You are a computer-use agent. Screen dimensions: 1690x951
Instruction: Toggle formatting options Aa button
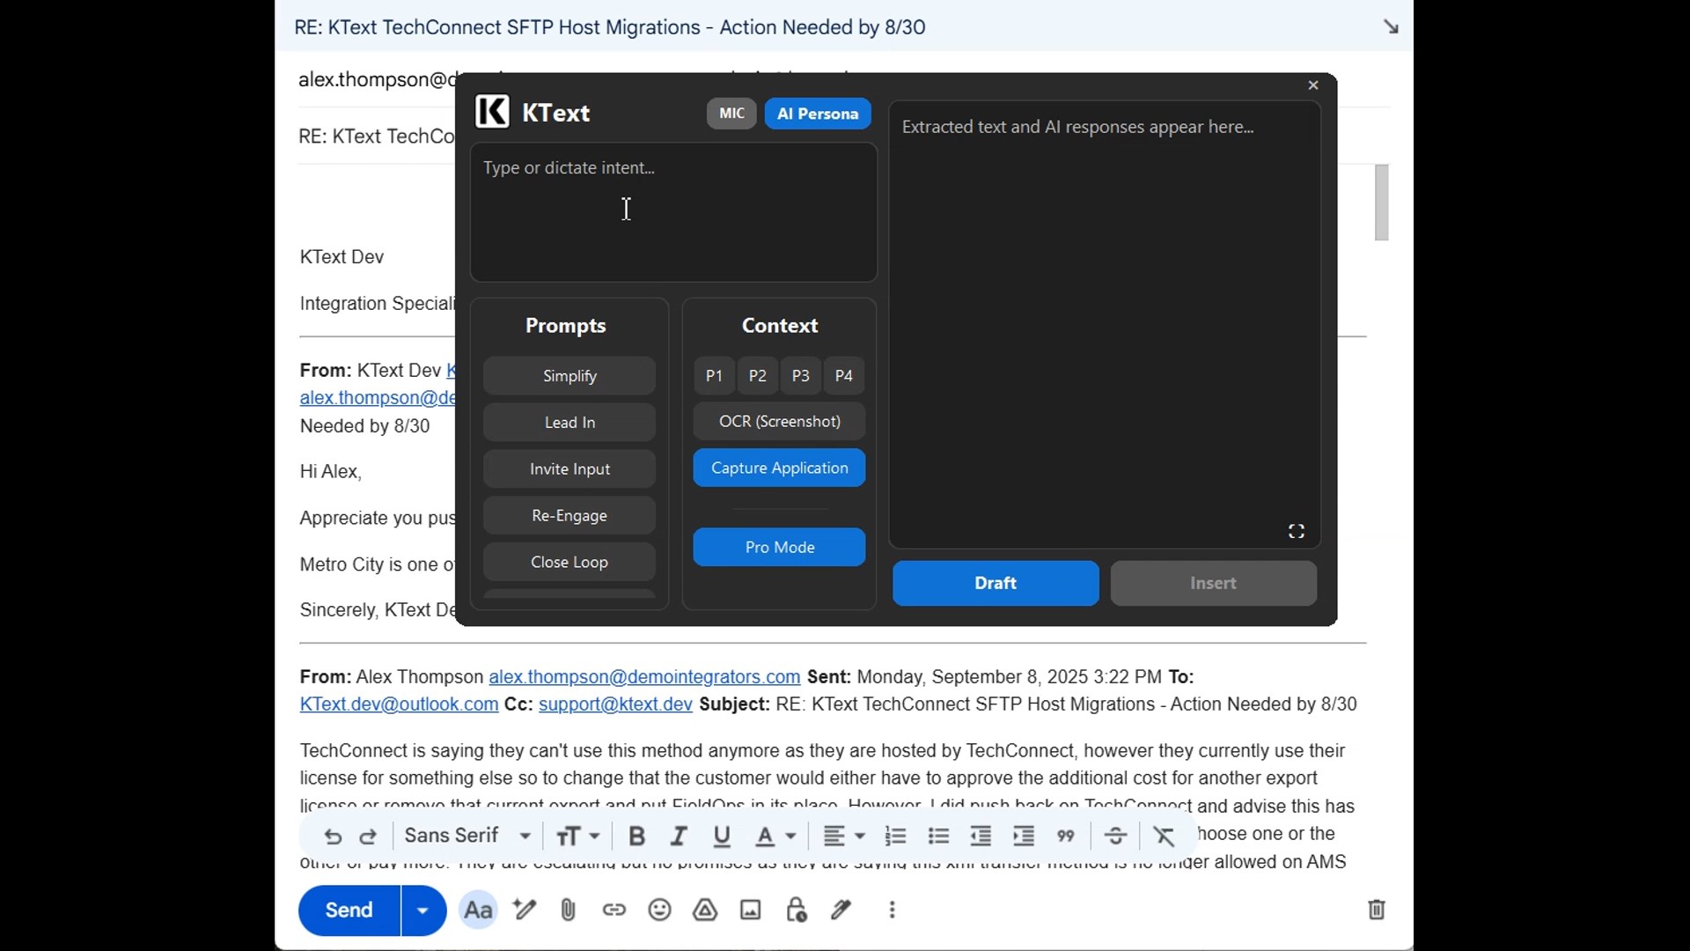[x=478, y=910]
